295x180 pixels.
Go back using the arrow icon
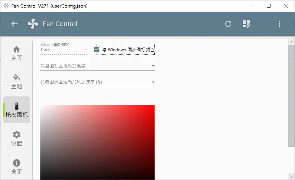14,24
